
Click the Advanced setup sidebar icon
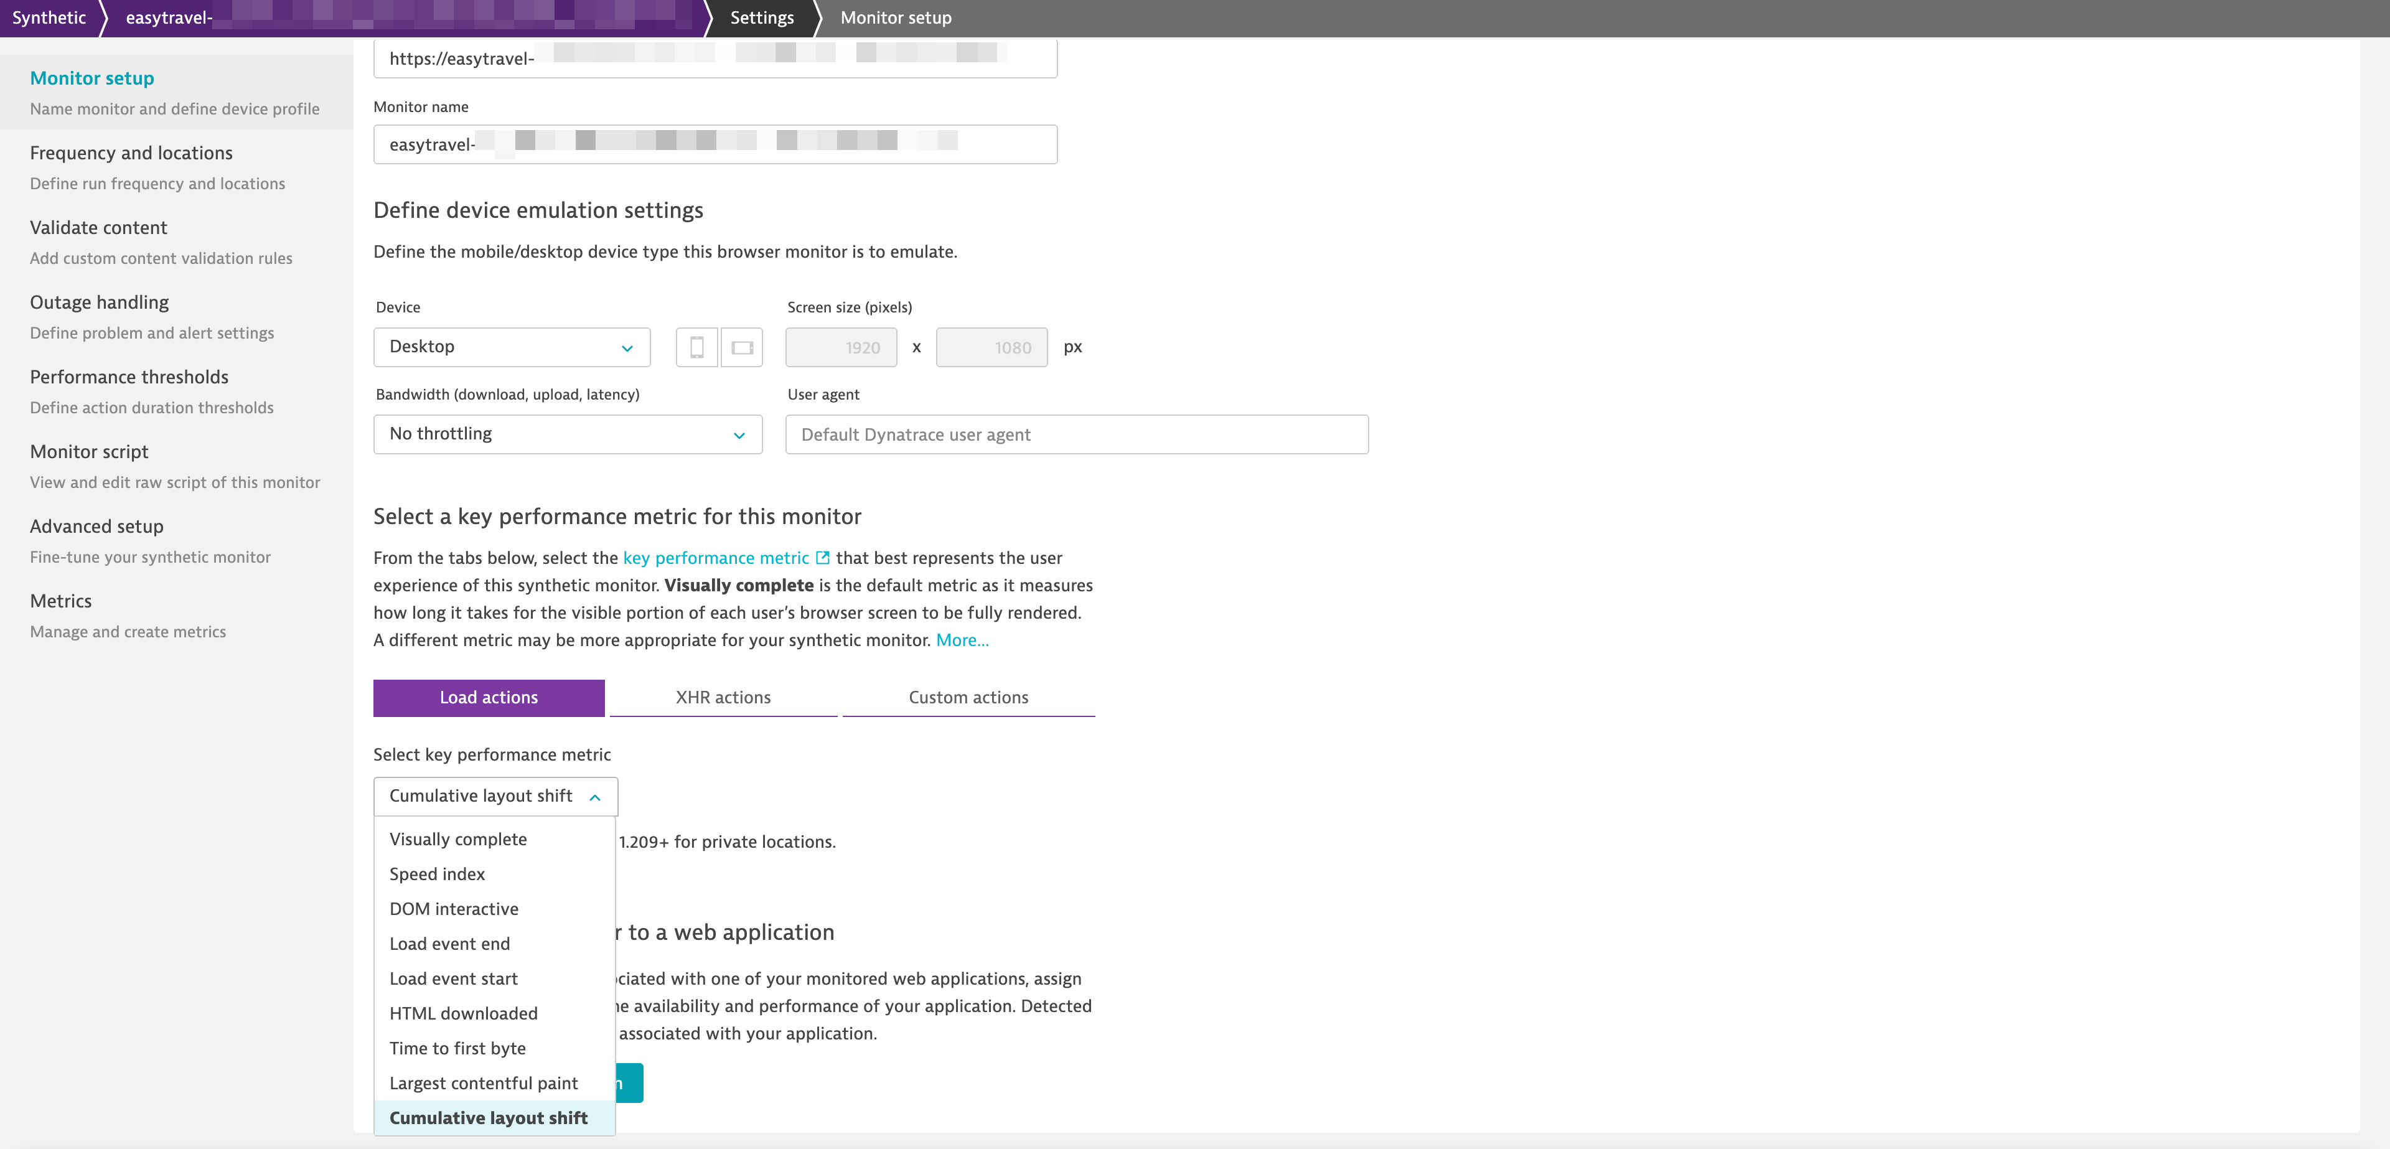[96, 526]
